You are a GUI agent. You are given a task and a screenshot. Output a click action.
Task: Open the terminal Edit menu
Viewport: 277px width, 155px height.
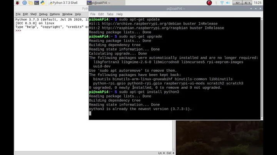(x=101, y=14)
